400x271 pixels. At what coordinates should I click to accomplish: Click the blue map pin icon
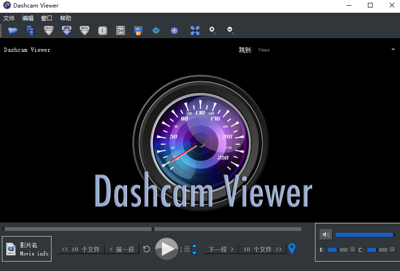tap(292, 248)
